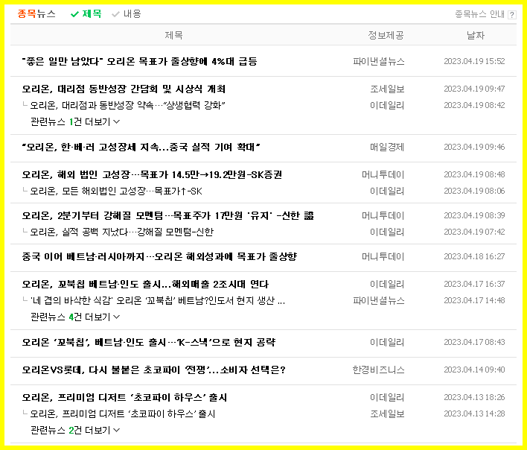The width and height of the screenshot is (527, 450).
Task: Click 이데일리 source dated 2023.04.19 08:06
Action: [387, 191]
